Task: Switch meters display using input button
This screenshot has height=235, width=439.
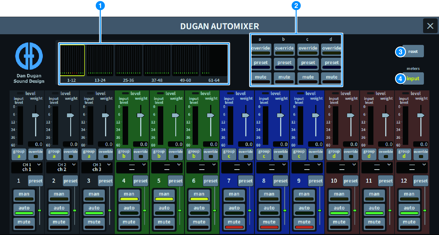Action: [x=413, y=79]
